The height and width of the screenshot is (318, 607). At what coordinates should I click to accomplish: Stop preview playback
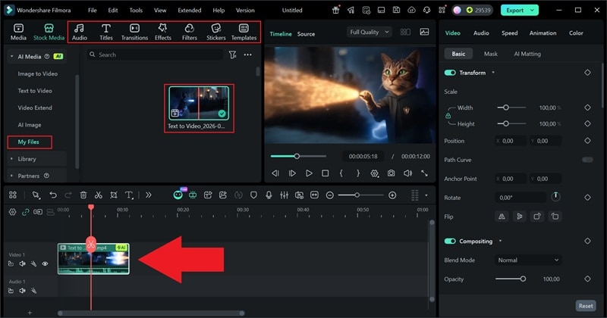(x=326, y=173)
